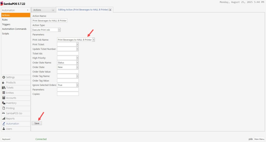Open the Accounts section
This screenshot has height=142, width=266.
(16, 98)
